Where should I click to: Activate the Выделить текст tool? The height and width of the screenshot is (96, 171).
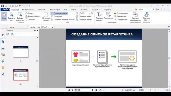11,17
